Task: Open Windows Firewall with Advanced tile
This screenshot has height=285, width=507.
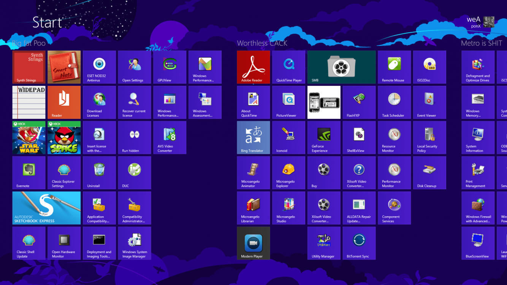Action: [478, 208]
